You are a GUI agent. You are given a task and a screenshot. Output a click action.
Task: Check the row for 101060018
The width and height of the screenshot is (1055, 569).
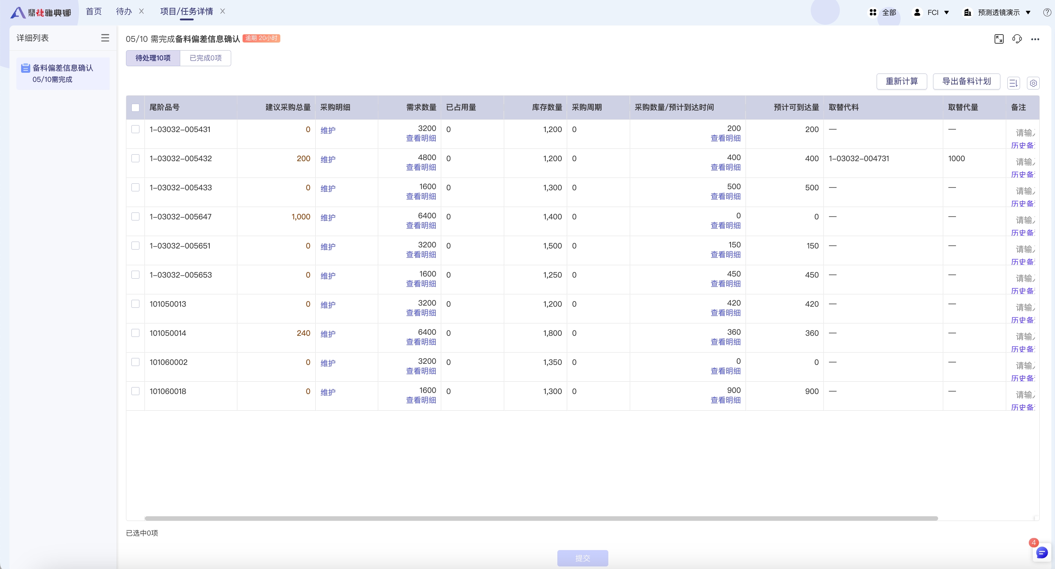(135, 391)
